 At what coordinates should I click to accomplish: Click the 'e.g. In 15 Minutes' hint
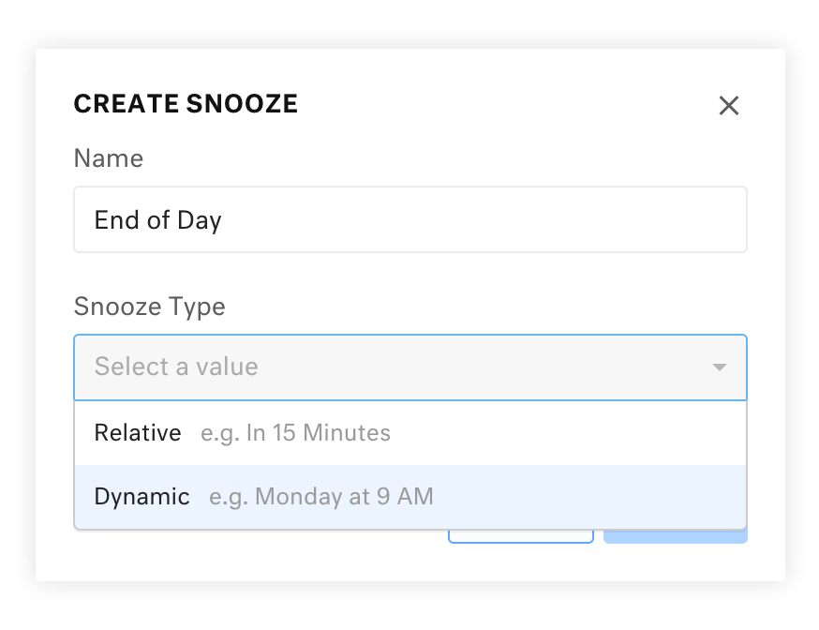295,433
